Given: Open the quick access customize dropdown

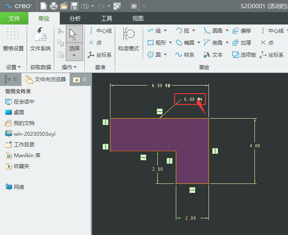Looking at the screenshot, I should point(144,6).
